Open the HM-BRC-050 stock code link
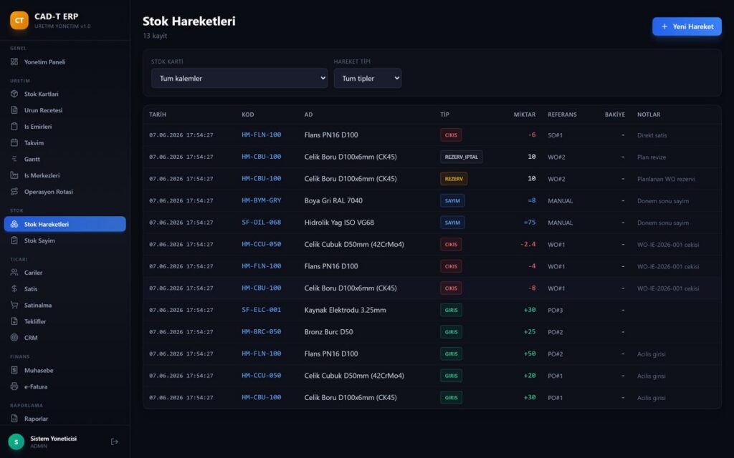Image resolution: width=734 pixels, height=458 pixels. [261, 332]
